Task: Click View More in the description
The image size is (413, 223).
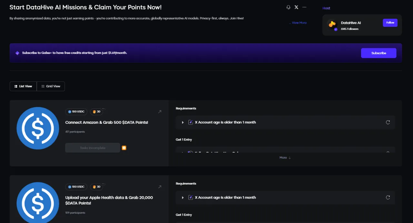Action: click(299, 23)
